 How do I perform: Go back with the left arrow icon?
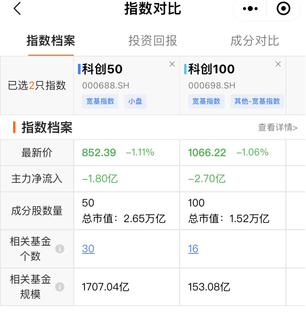(x=17, y=9)
